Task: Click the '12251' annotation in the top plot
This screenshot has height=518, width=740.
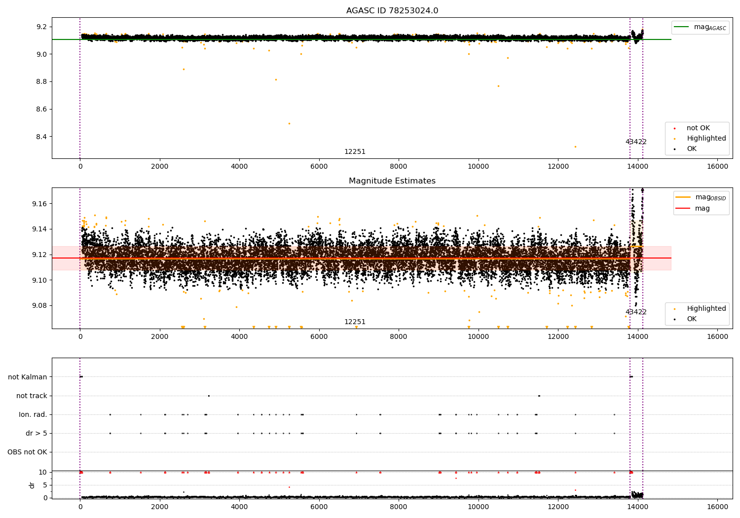Action: tap(355, 151)
